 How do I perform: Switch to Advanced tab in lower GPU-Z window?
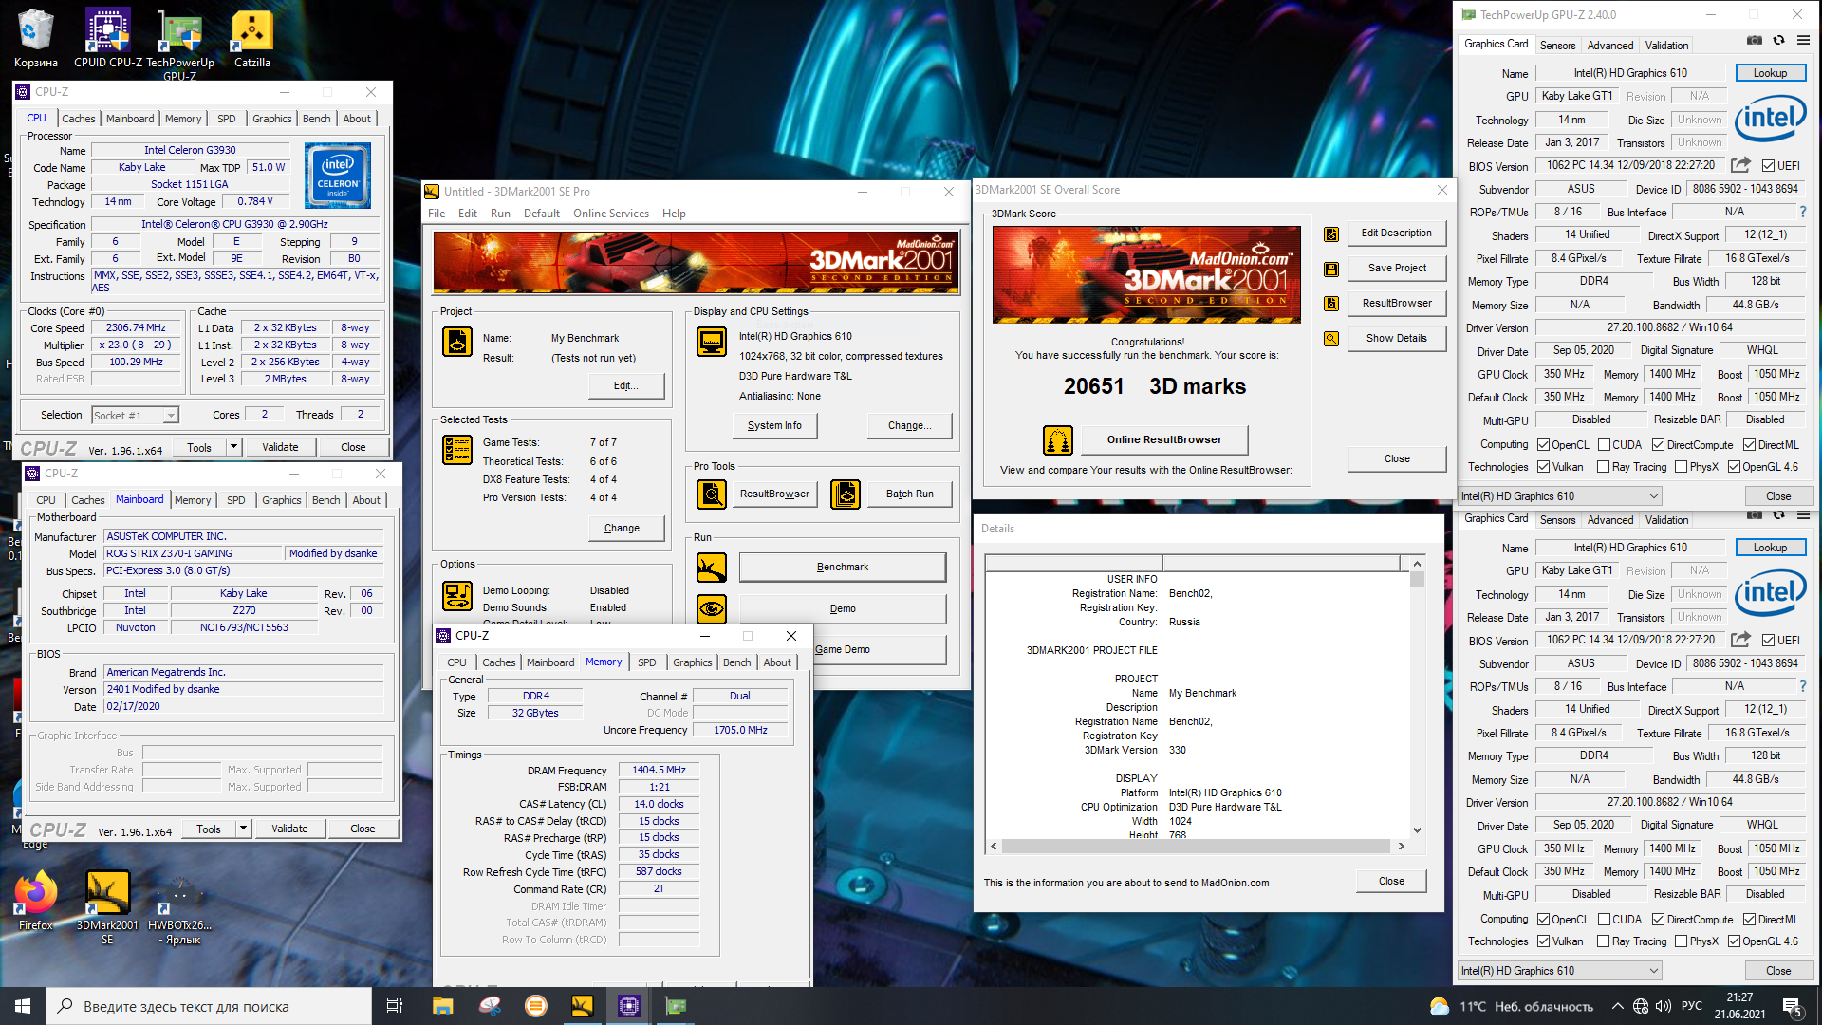(1610, 519)
